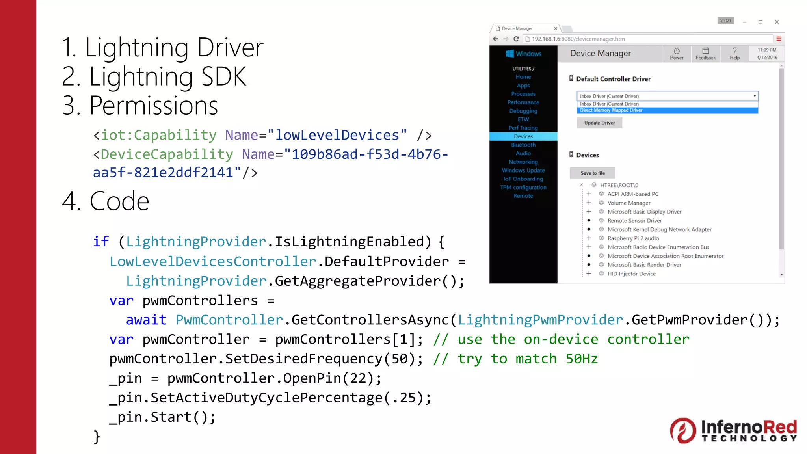
Task: Go to the Networking sidebar item
Action: (523, 162)
